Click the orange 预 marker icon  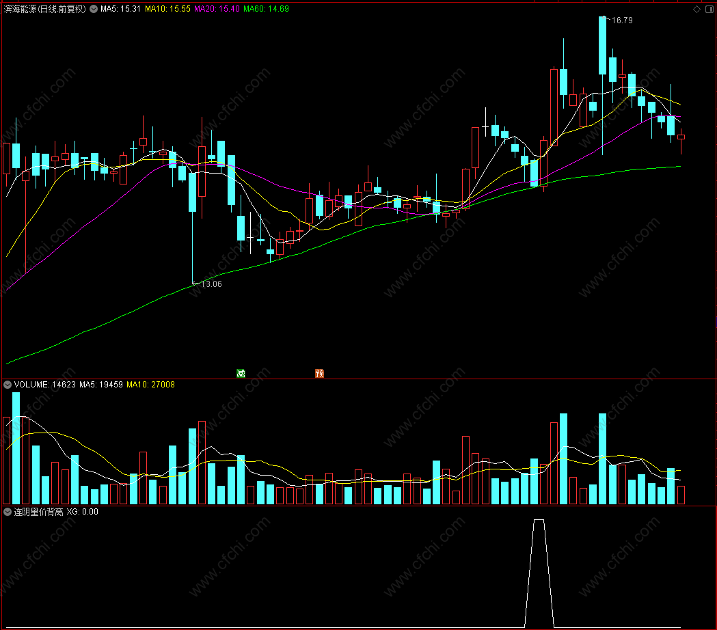(x=320, y=373)
